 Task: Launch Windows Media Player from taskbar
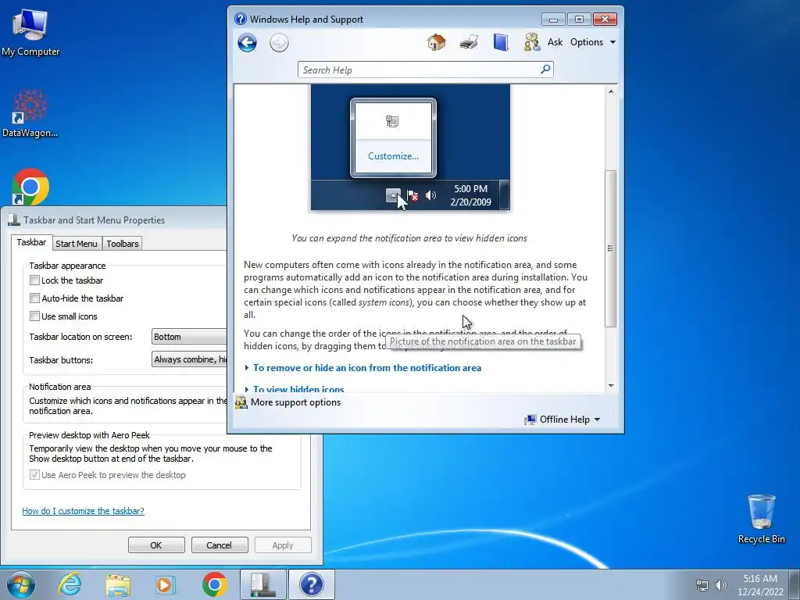click(166, 584)
